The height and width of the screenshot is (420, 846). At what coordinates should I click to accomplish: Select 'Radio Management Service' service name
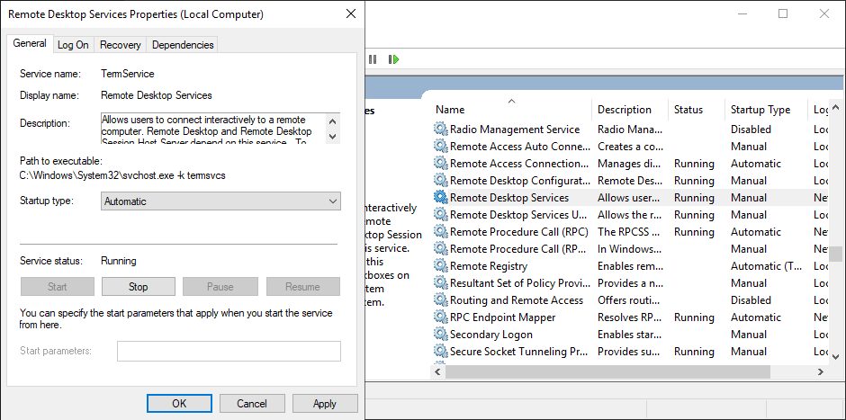[515, 130]
